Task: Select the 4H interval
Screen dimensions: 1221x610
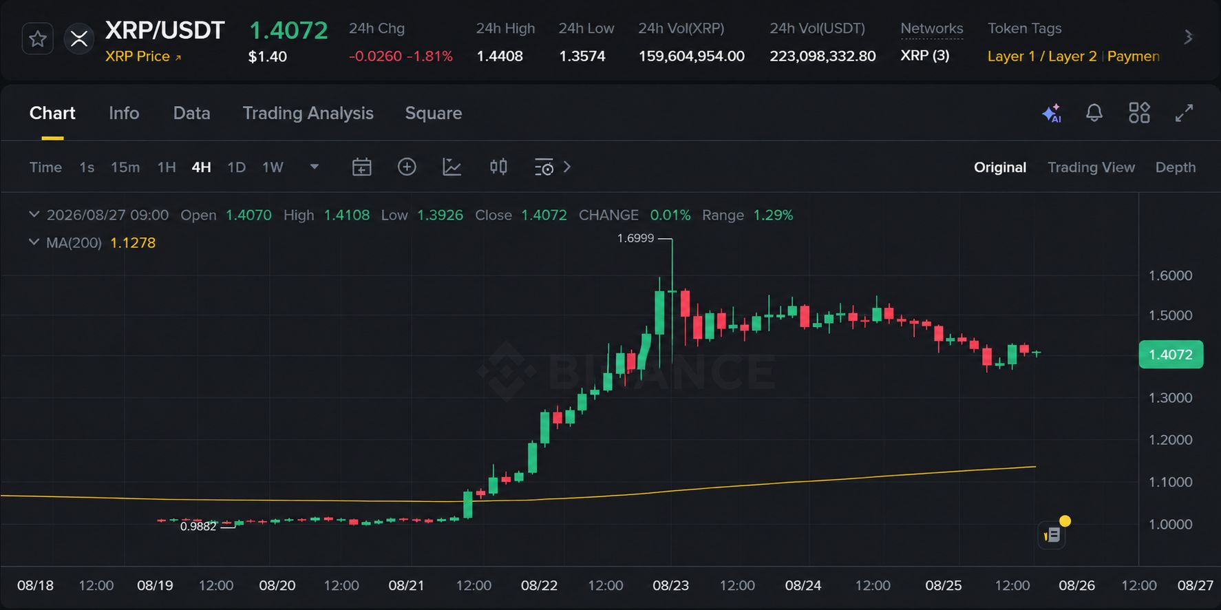Action: [201, 167]
